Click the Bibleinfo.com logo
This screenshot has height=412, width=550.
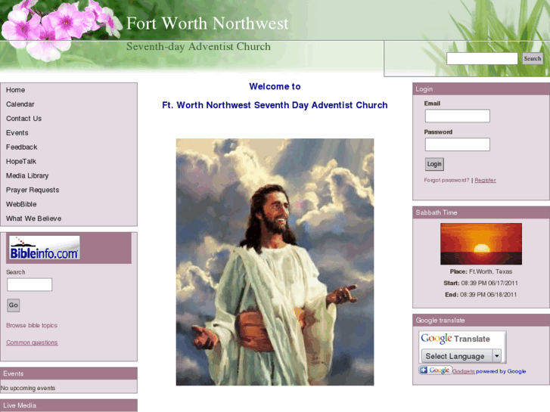(45, 248)
